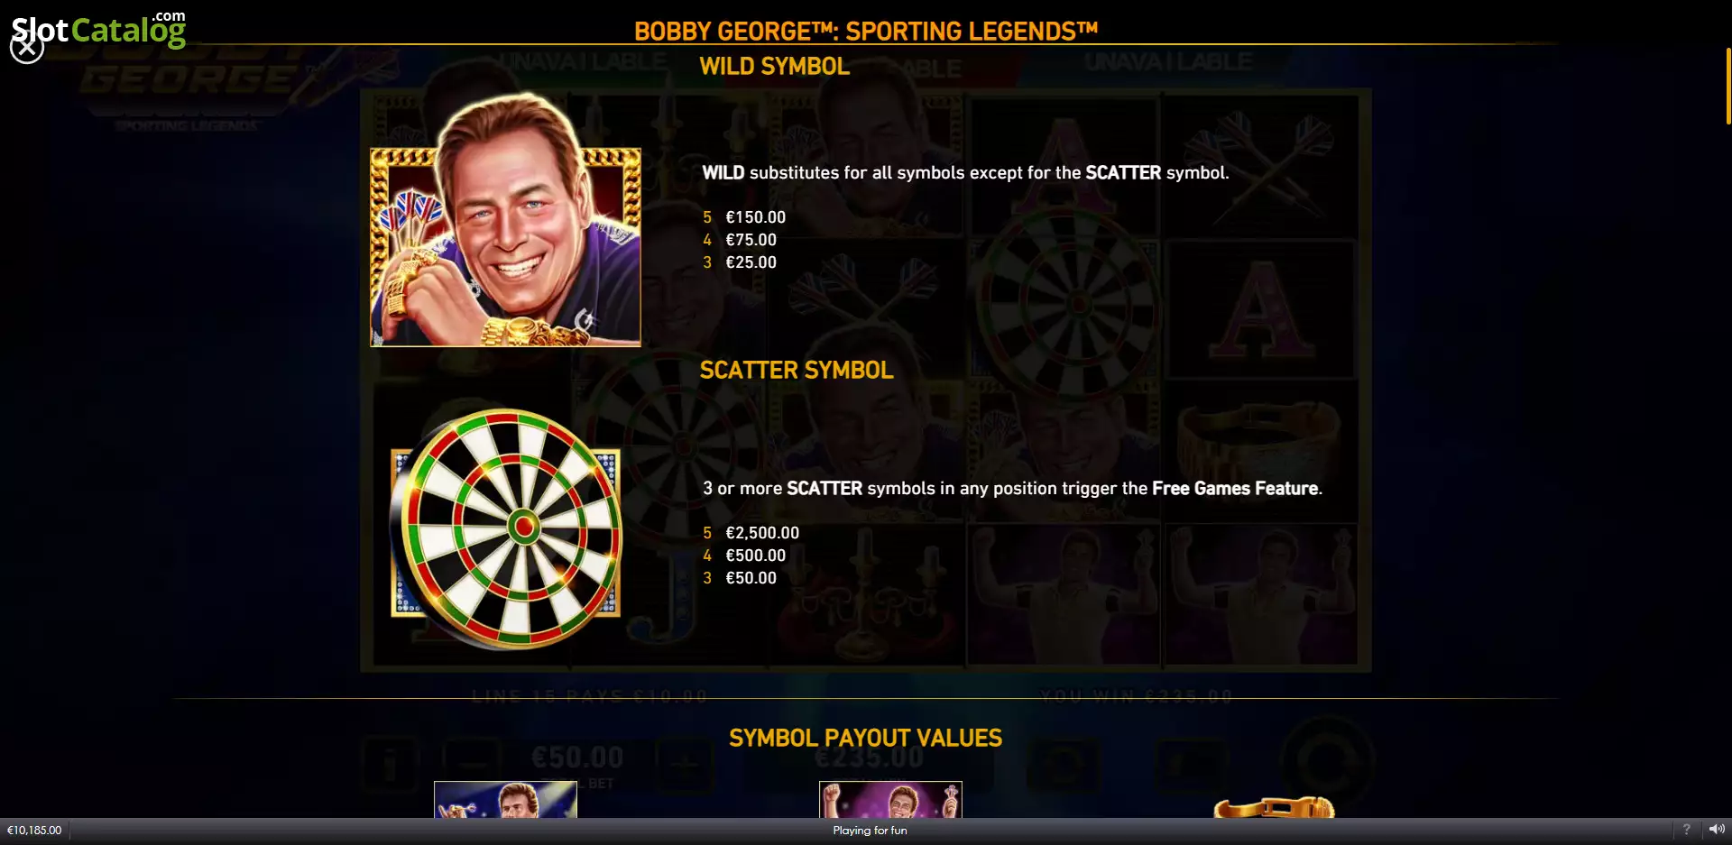Click the WILD SYMBOL heading

pyautogui.click(x=775, y=67)
